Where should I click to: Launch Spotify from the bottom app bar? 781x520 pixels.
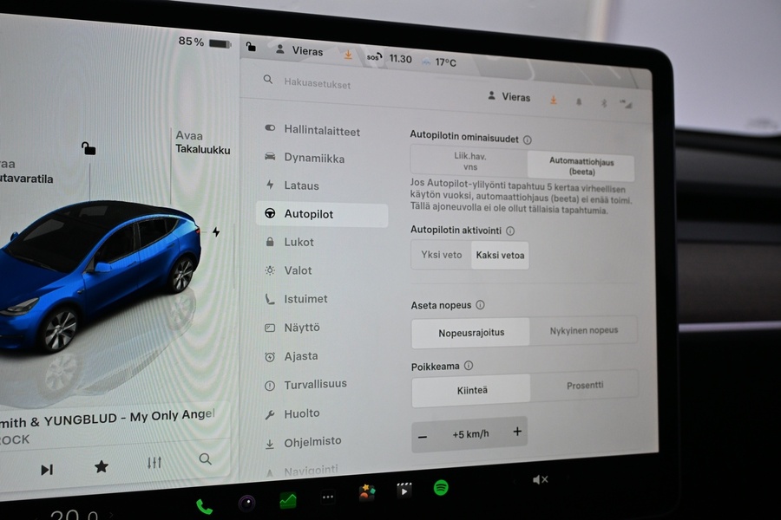(440, 488)
